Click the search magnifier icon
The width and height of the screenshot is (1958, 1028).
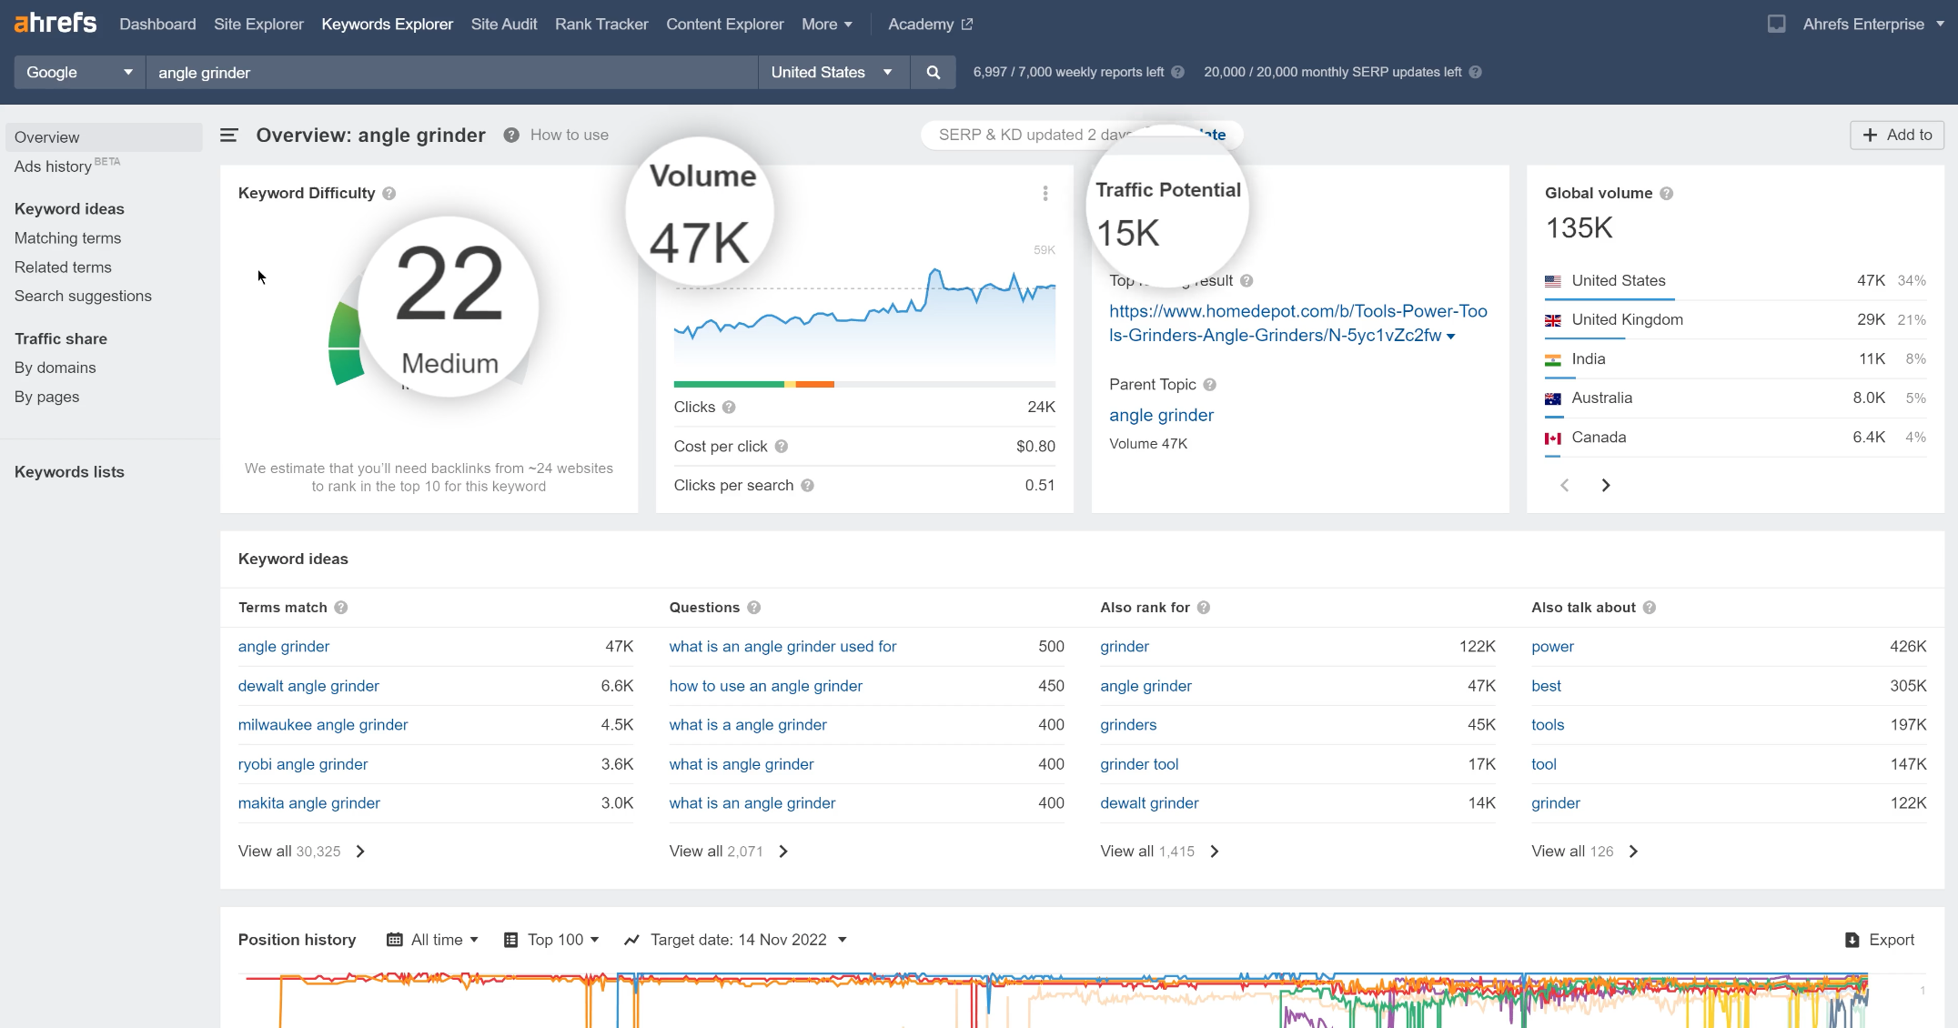(x=933, y=72)
